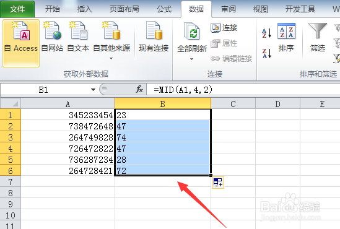Open 属性 connection properties
The width and height of the screenshot is (340, 229).
point(224,43)
